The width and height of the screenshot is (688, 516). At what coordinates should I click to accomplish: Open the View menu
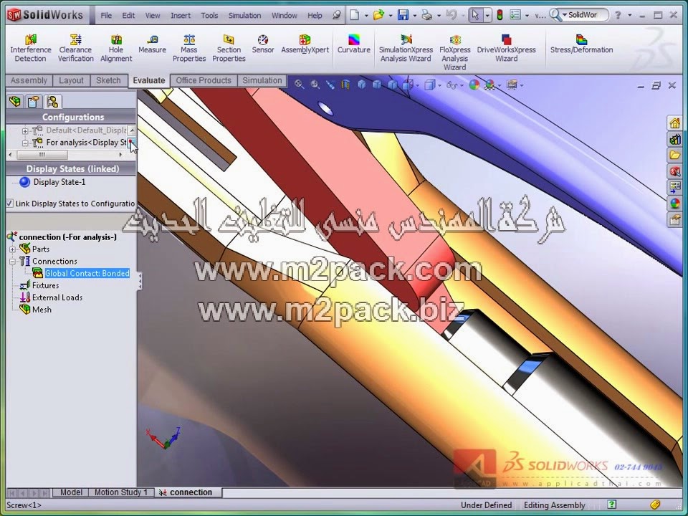click(x=152, y=15)
